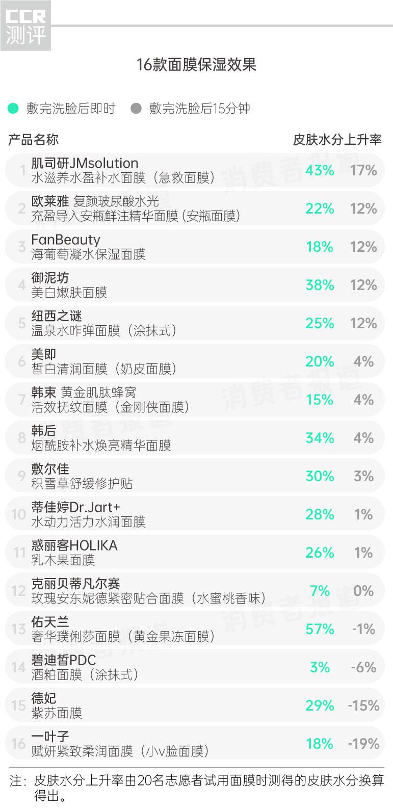
Task: Click the CCR测评 logo
Action: (x=25, y=26)
